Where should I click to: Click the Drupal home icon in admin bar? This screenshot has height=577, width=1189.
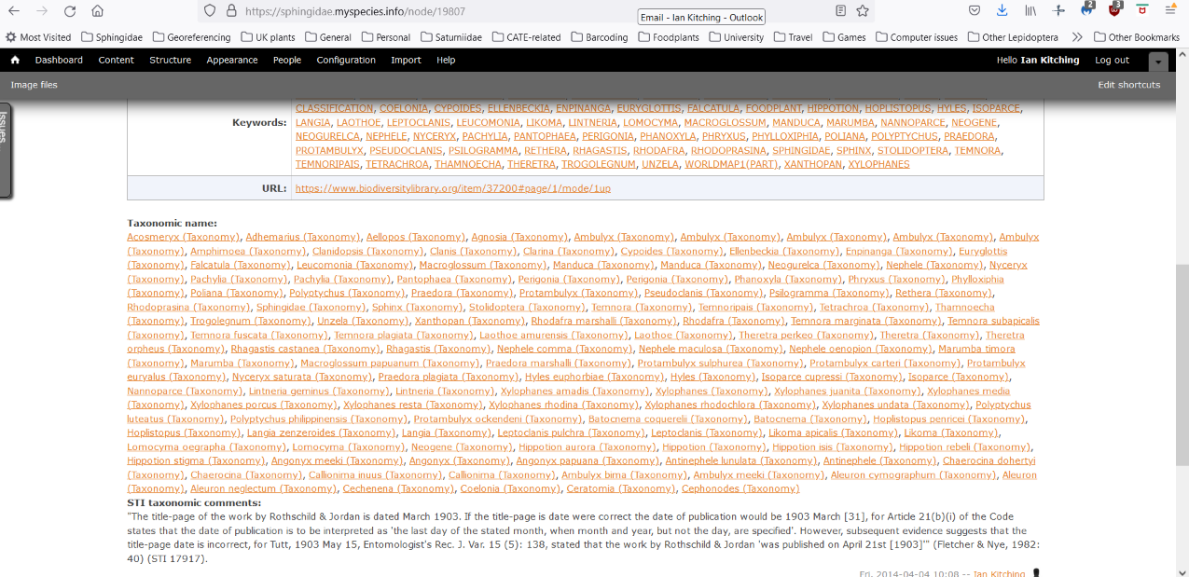click(x=14, y=60)
